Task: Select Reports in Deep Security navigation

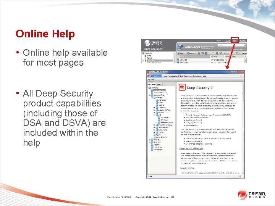Action: point(148,58)
